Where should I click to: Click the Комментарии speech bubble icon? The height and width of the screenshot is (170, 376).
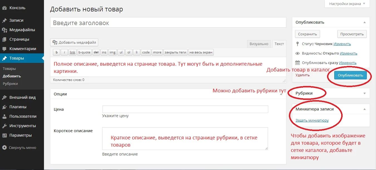point(4,49)
